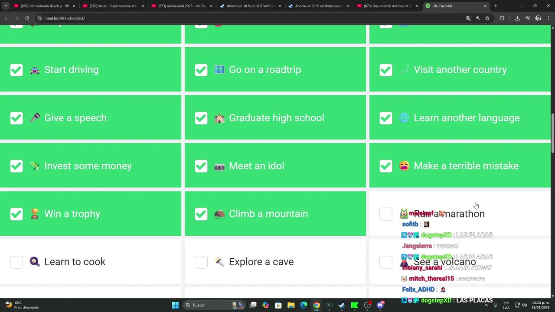Click the school emoji on Graduate high school
The width and height of the screenshot is (555, 312).
[219, 118]
